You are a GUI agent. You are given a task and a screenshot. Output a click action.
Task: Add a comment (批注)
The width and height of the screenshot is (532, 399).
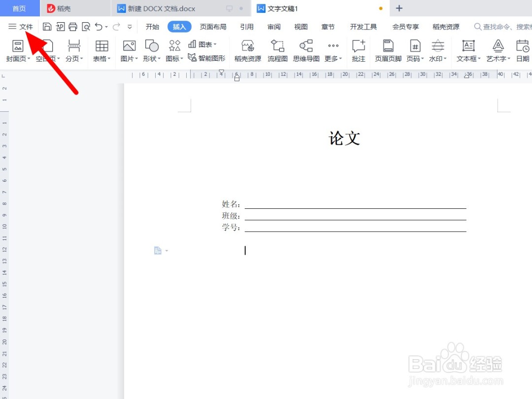point(358,51)
